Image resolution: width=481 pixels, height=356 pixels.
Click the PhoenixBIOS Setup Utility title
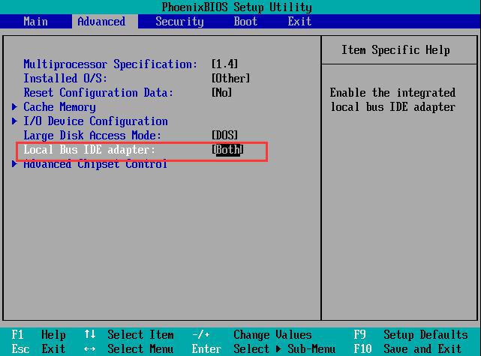[237, 7]
